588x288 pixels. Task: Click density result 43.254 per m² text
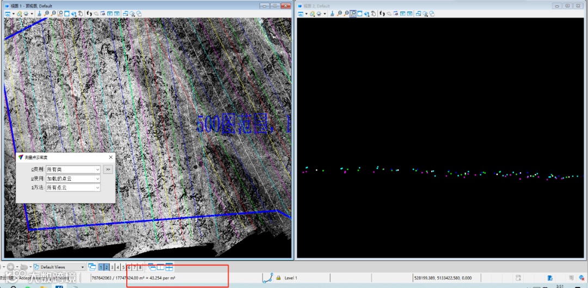point(162,278)
